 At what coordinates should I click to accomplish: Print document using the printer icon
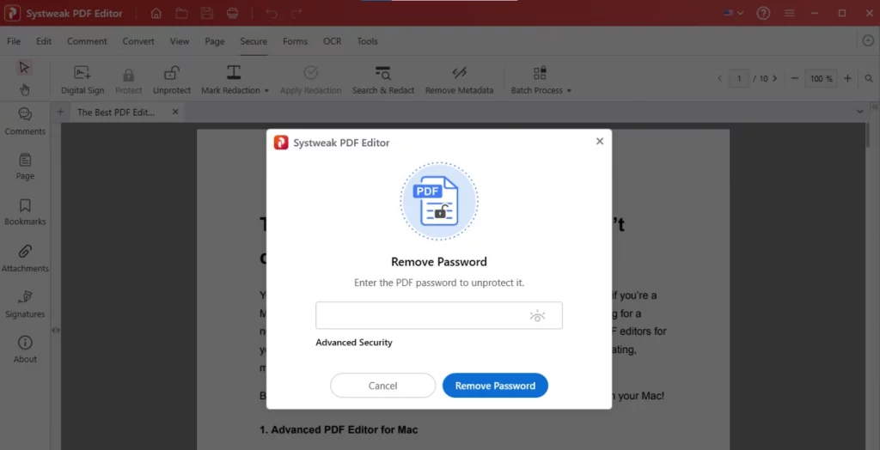pyautogui.click(x=232, y=14)
